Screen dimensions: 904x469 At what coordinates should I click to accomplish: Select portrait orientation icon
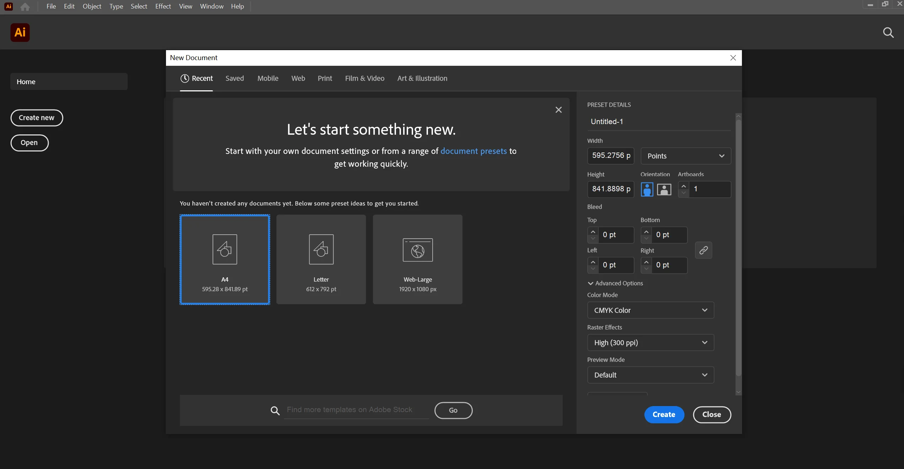point(647,189)
